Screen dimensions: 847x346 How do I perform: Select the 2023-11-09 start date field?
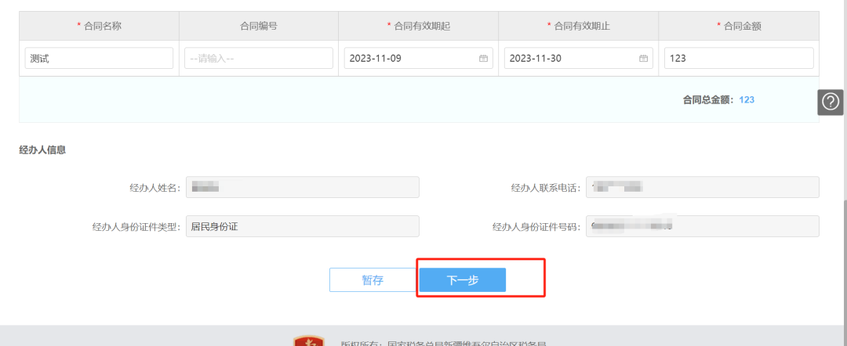click(x=419, y=58)
